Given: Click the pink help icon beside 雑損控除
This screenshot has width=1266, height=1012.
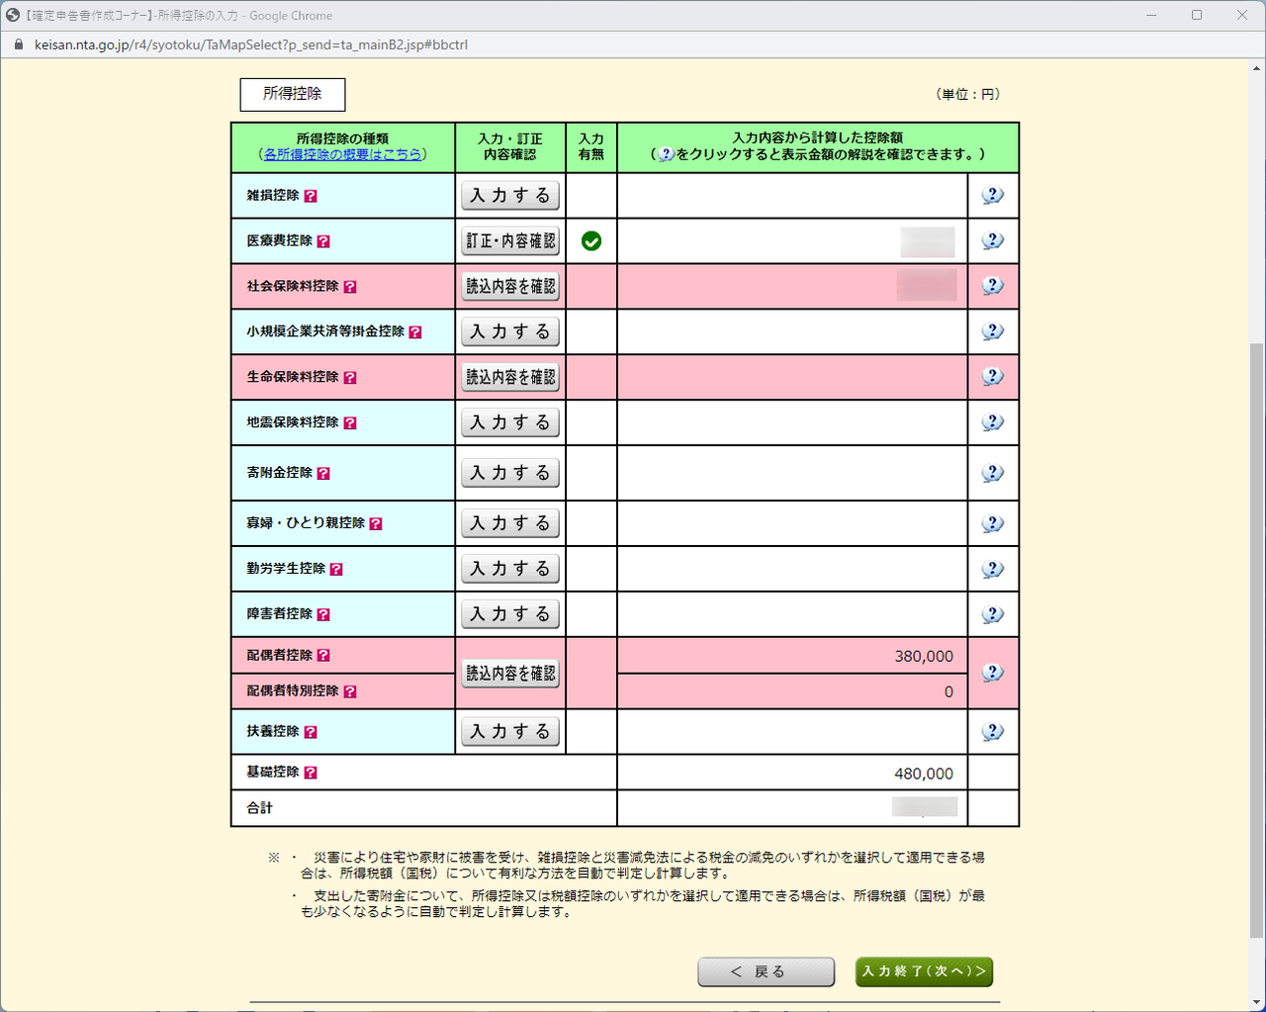Looking at the screenshot, I should [311, 196].
